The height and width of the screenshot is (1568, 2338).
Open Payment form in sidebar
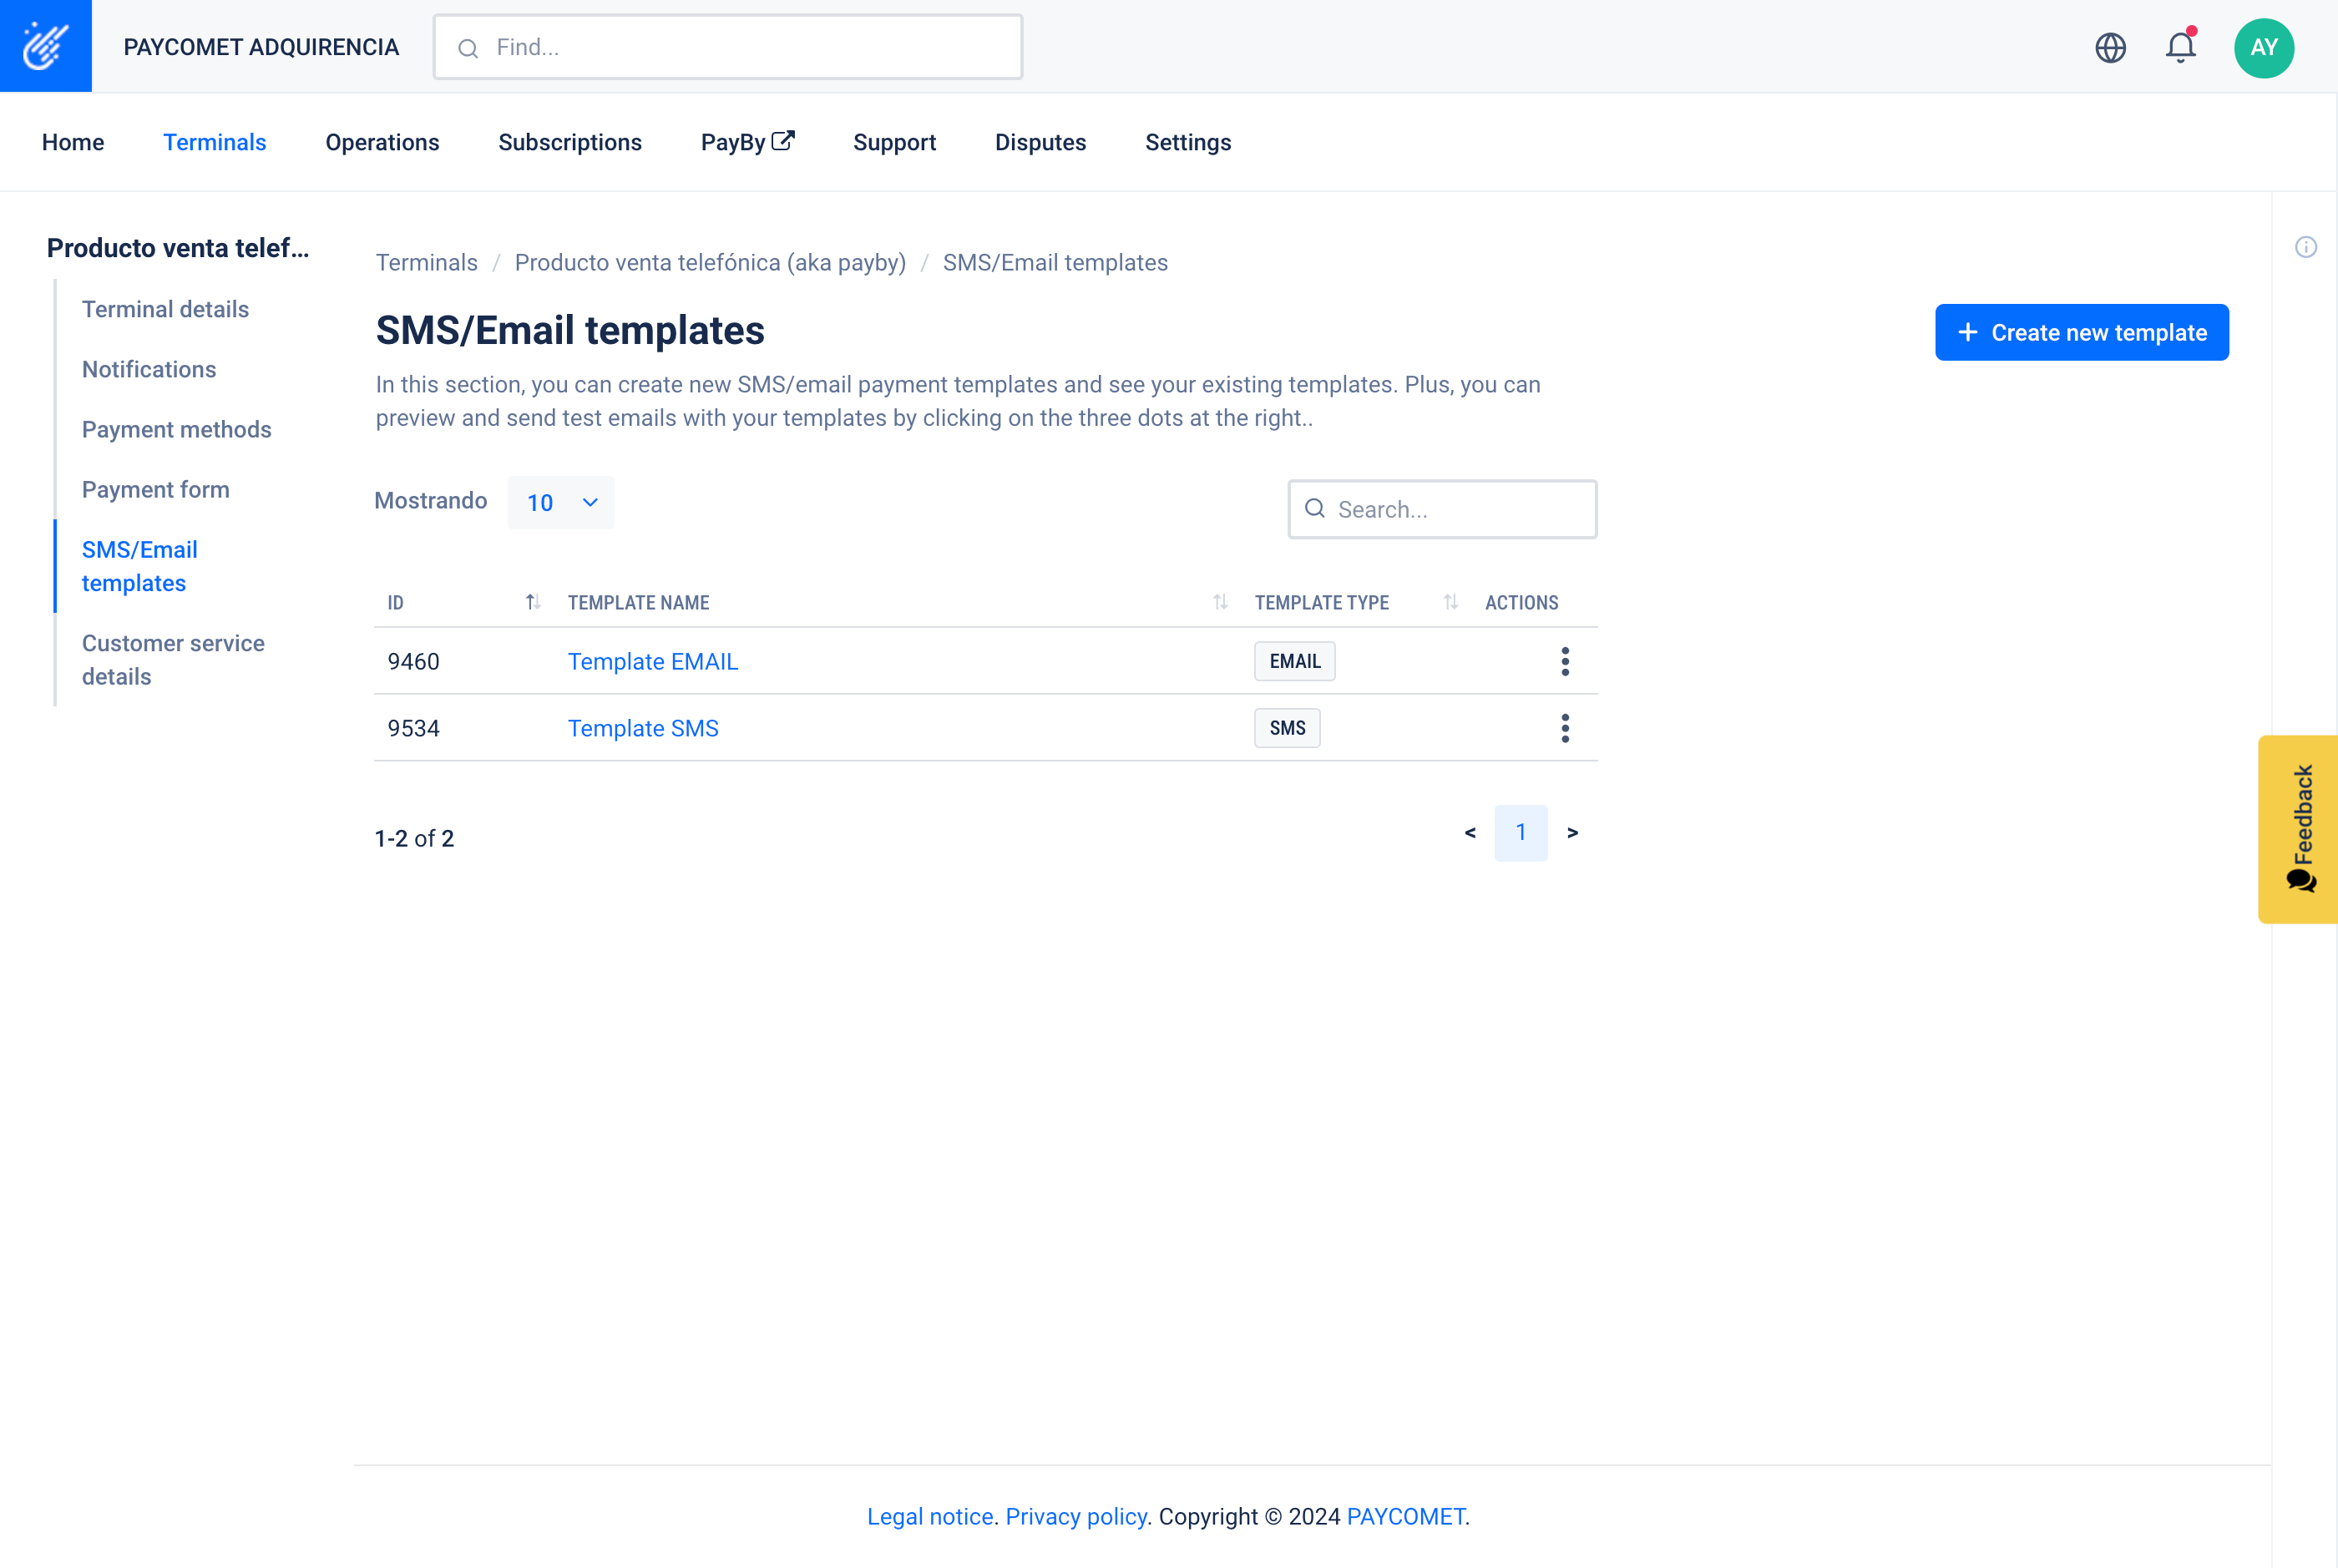(156, 489)
